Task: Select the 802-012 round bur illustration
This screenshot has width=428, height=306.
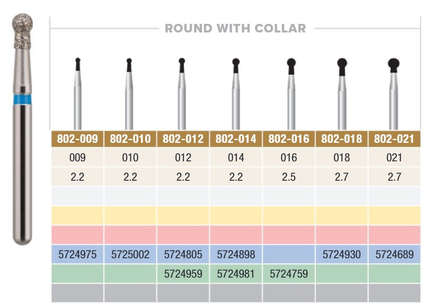Action: pos(182,93)
